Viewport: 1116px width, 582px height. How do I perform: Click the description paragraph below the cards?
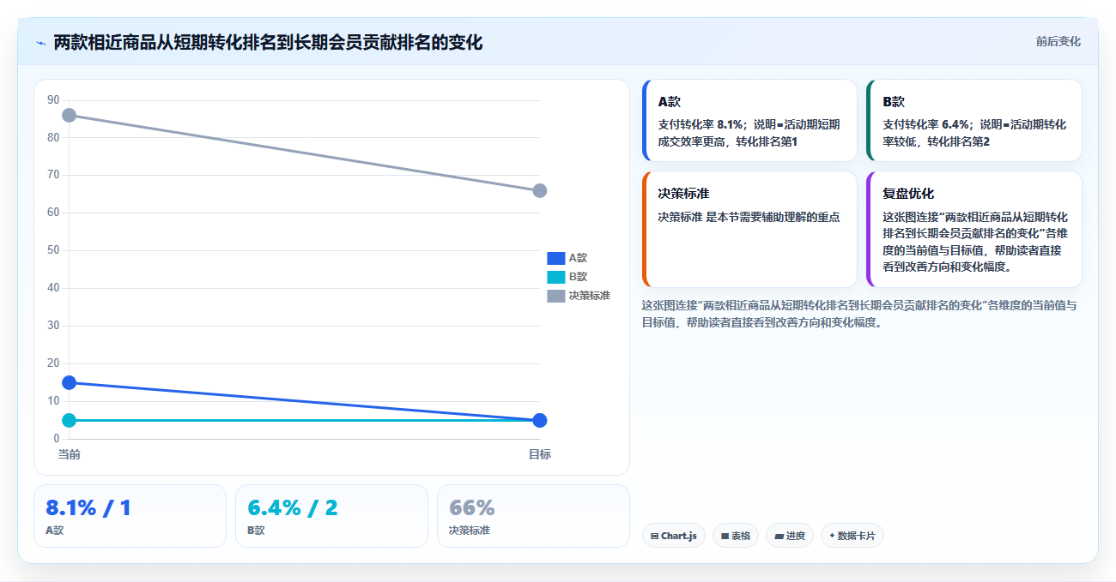pyautogui.click(x=859, y=314)
